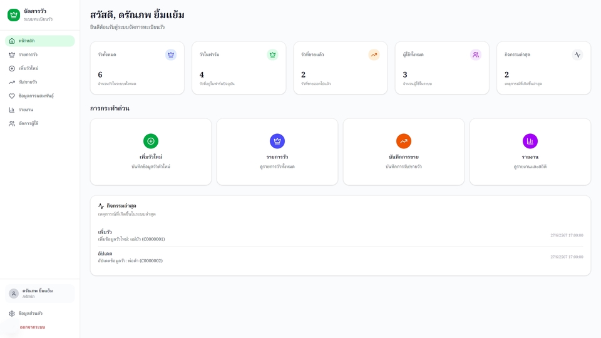The width and height of the screenshot is (601, 338).
Task: Open ข้อมูลการผสมพันธุ์ in the sidebar
Action: coord(39,96)
